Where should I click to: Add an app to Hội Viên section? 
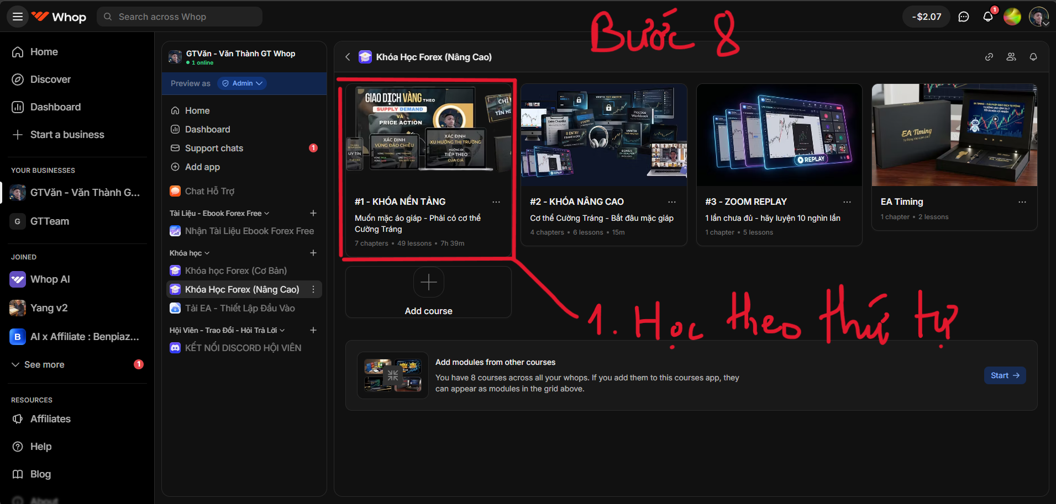(313, 330)
